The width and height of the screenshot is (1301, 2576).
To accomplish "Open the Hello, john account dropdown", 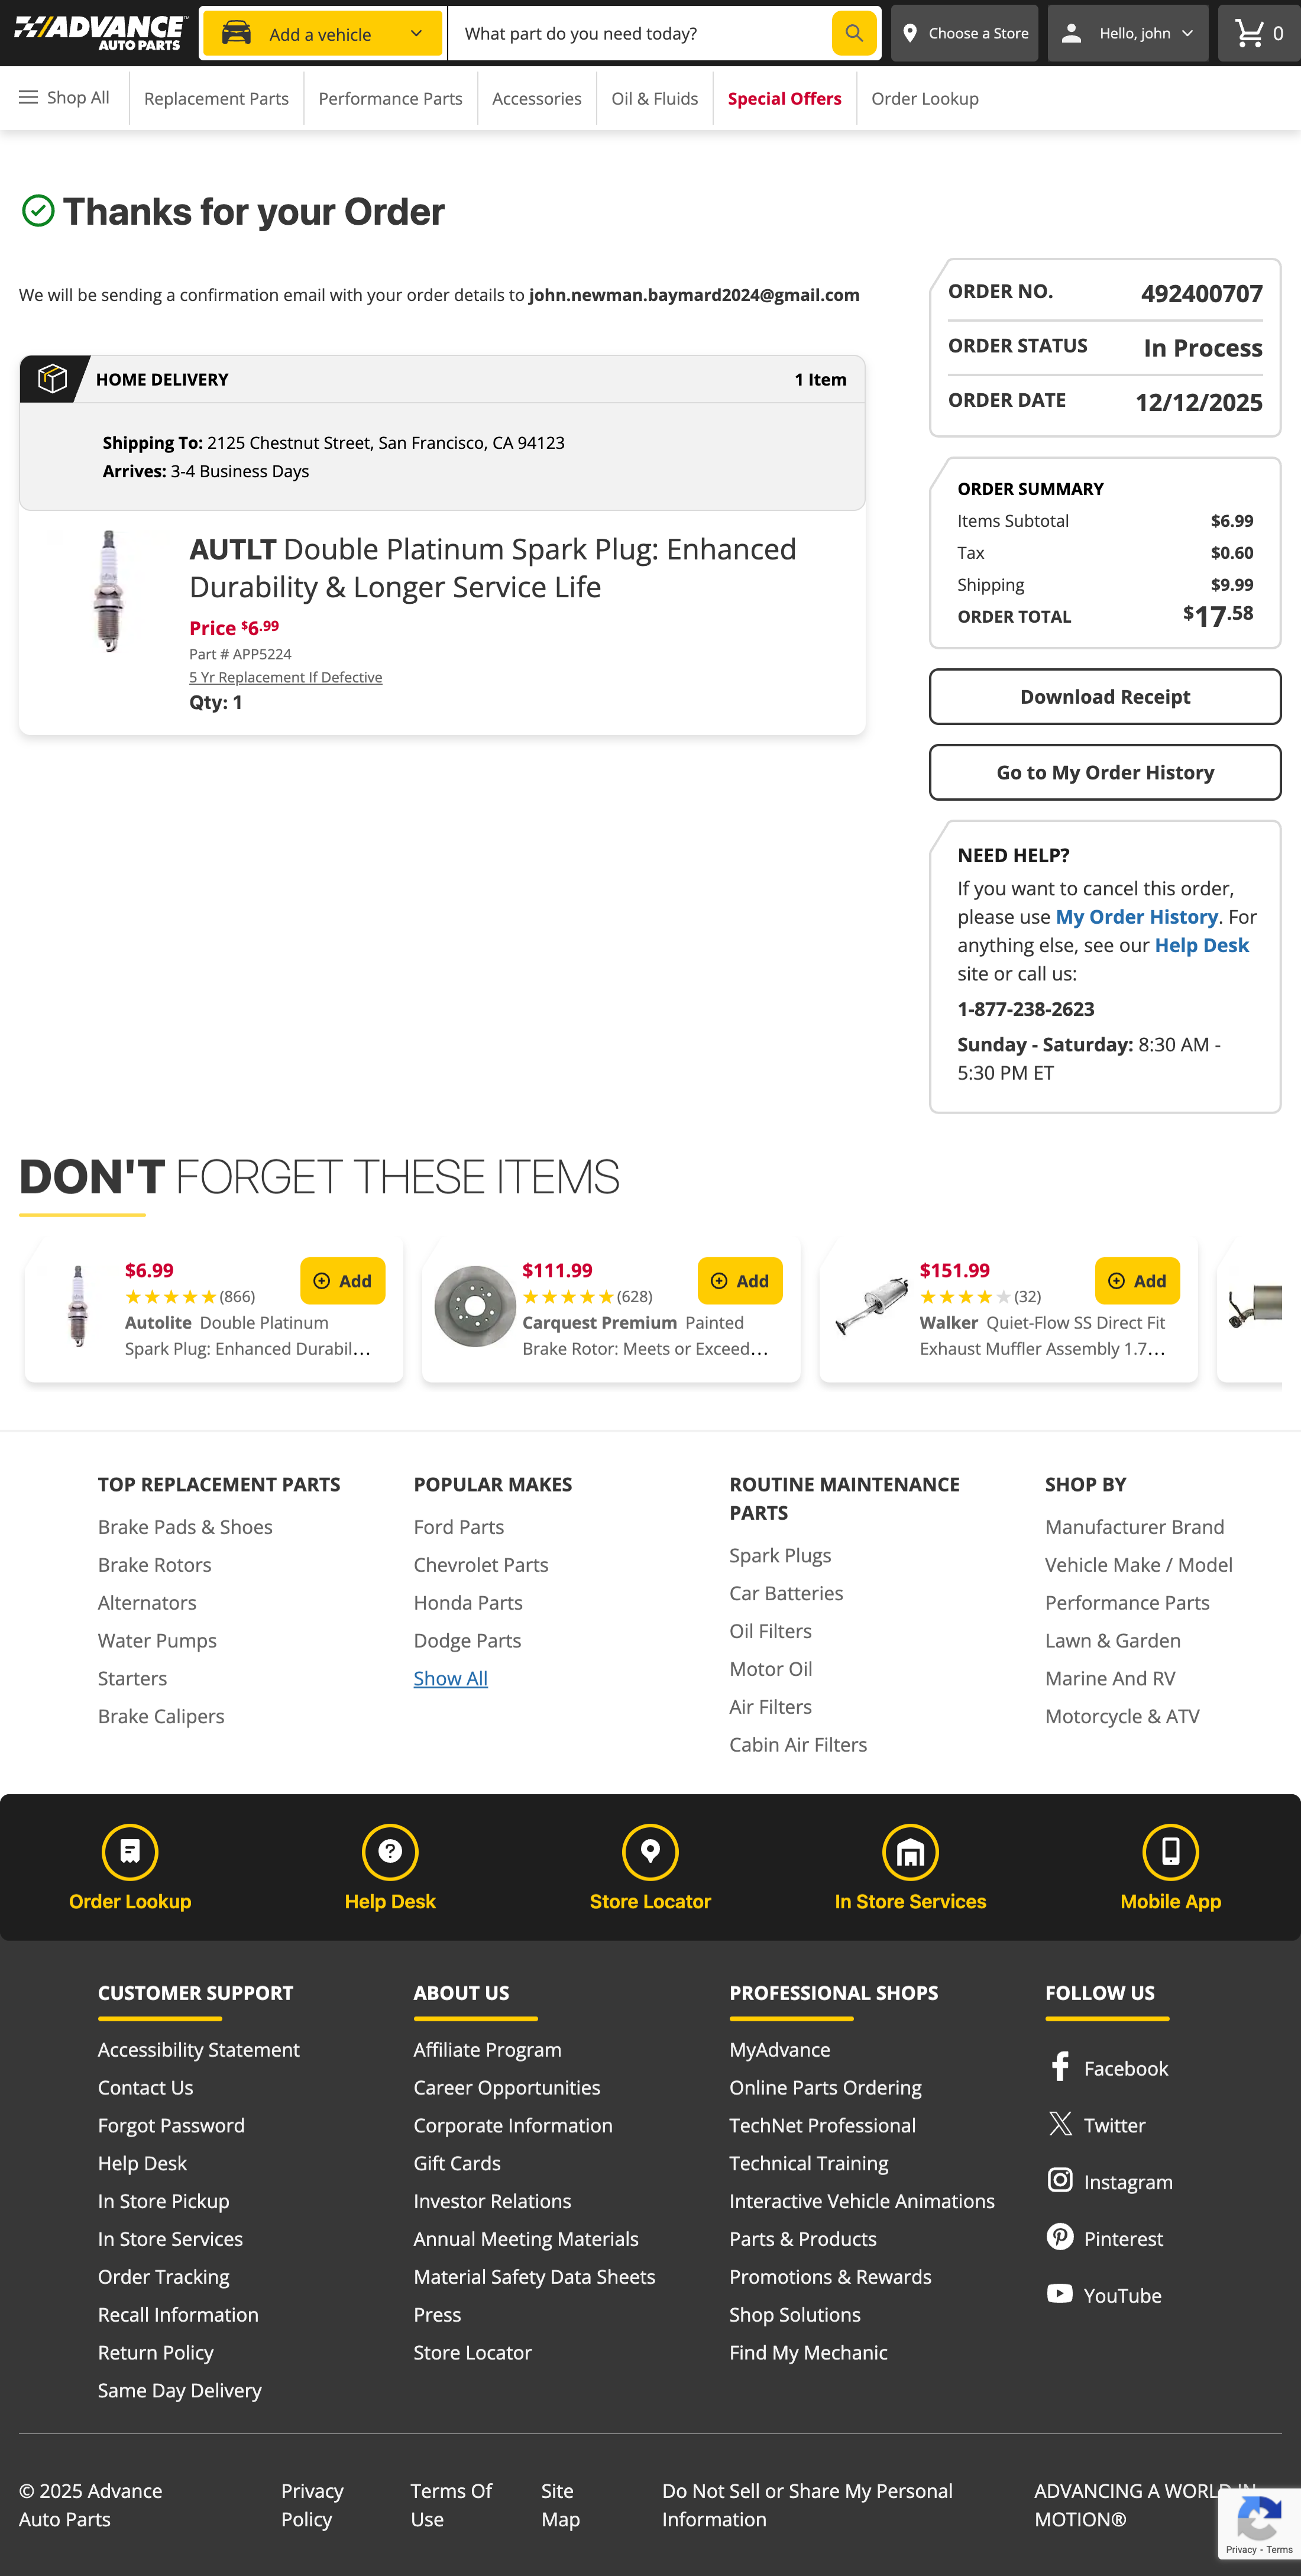I will (x=1127, y=33).
